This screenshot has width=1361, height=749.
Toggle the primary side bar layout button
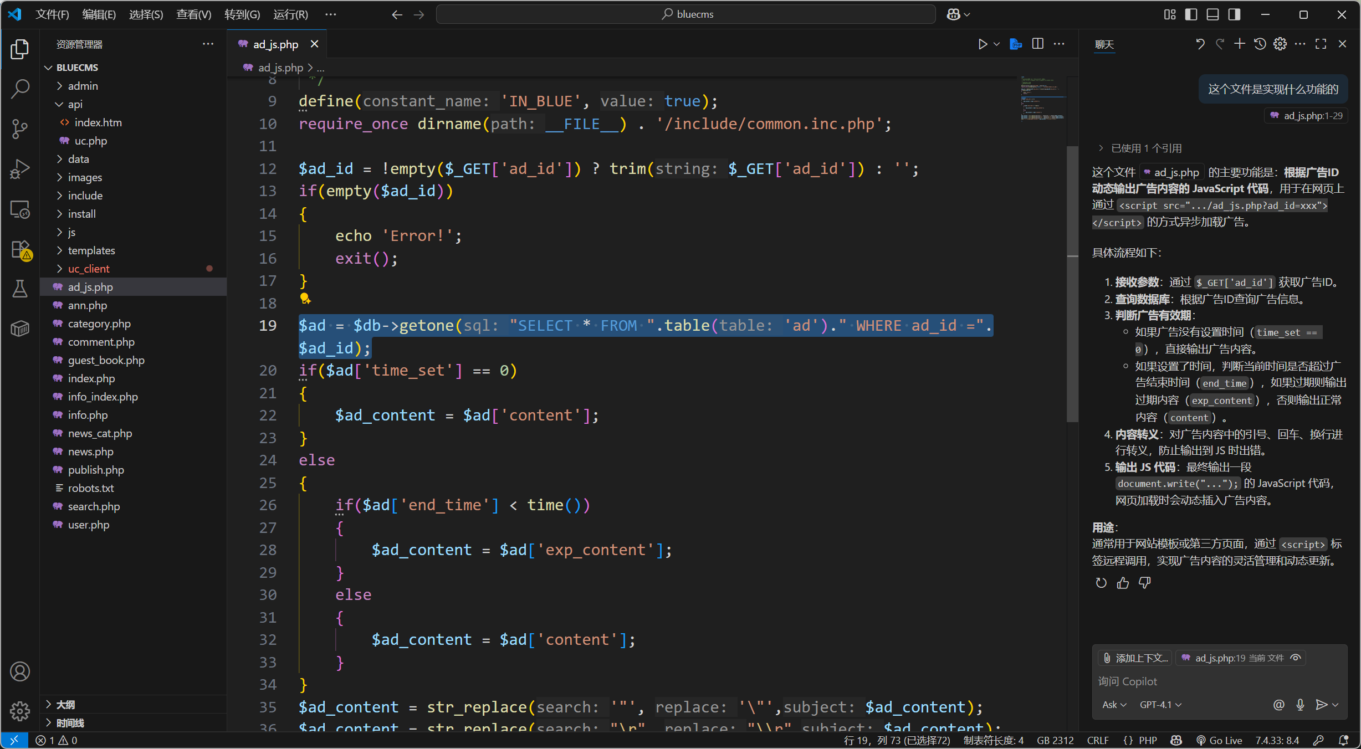[x=1191, y=14]
